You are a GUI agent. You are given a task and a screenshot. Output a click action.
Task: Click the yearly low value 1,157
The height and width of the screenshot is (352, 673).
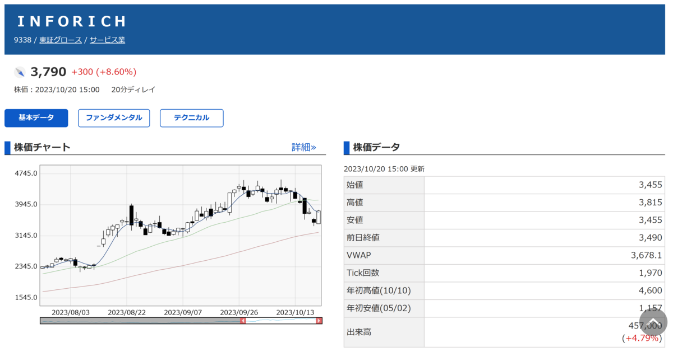(x=651, y=308)
